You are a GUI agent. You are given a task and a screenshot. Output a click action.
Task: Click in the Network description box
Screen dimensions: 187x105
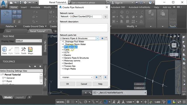coord(84,28)
